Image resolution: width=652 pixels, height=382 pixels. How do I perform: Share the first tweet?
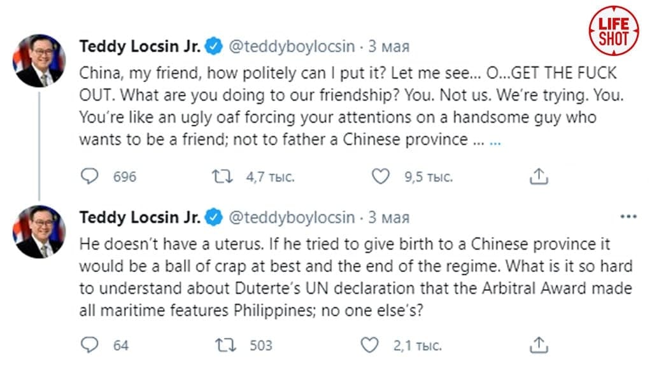click(x=539, y=176)
